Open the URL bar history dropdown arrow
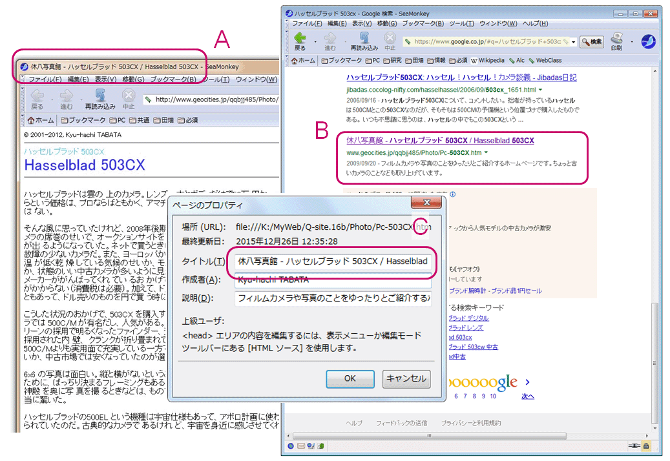The width and height of the screenshot is (670, 461). [x=574, y=42]
